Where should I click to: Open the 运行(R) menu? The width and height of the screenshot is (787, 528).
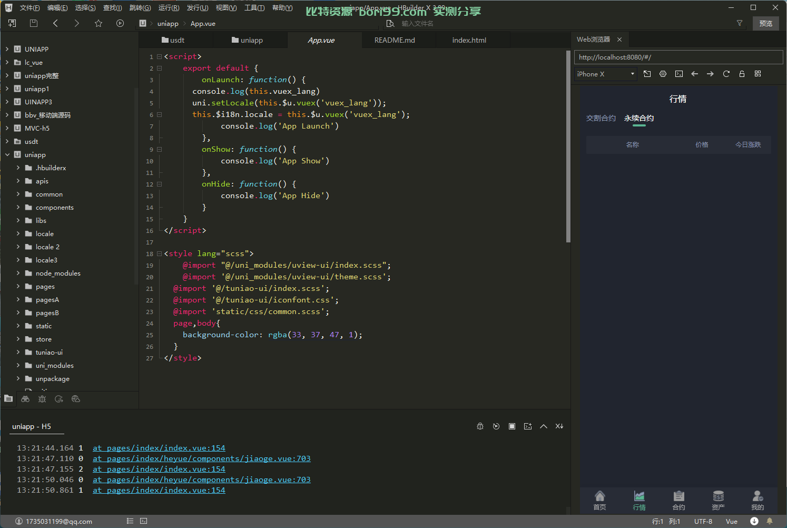(169, 8)
